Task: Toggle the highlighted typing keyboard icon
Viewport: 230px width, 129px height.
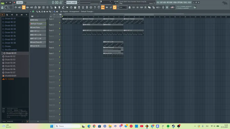Action: tap(103, 7)
